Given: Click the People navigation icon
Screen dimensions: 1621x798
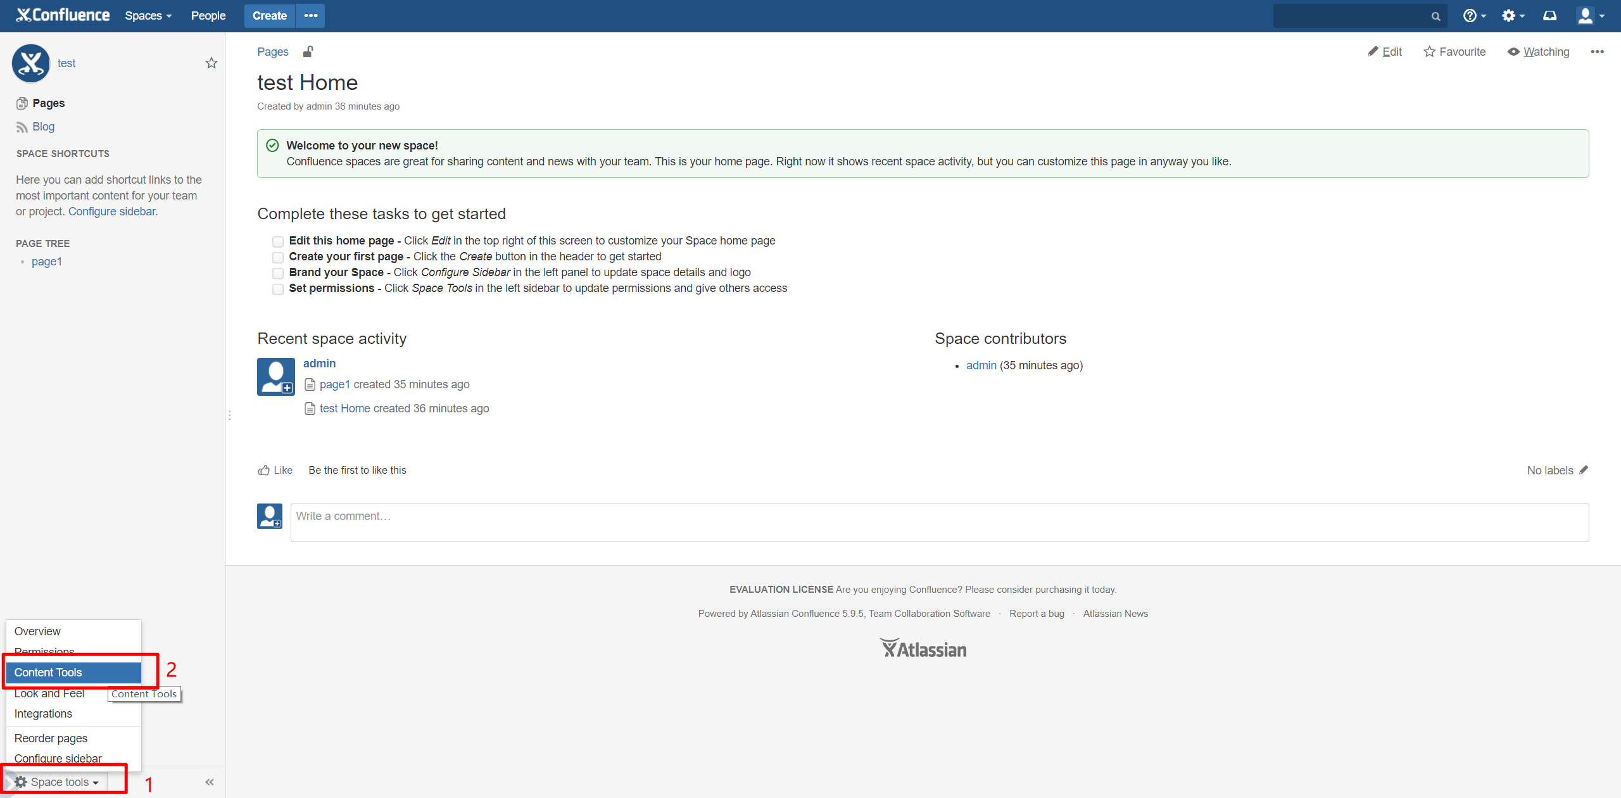Looking at the screenshot, I should pyautogui.click(x=208, y=15).
